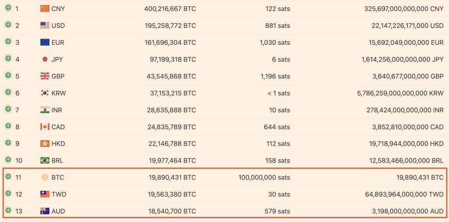Expand the CNY row with its plus icon
Screen dimensions: 449x222
coord(8,8)
